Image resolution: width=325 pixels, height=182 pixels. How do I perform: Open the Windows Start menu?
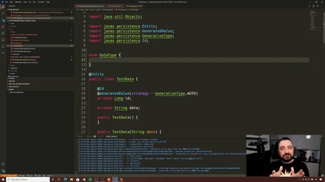click(x=3, y=179)
